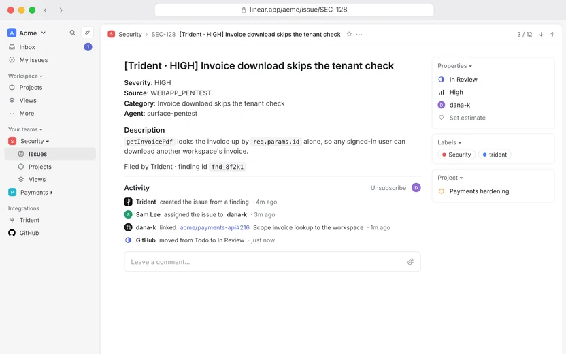Viewport: 566px width, 354px height.
Task: Click the High priority bars icon
Action: (x=441, y=92)
